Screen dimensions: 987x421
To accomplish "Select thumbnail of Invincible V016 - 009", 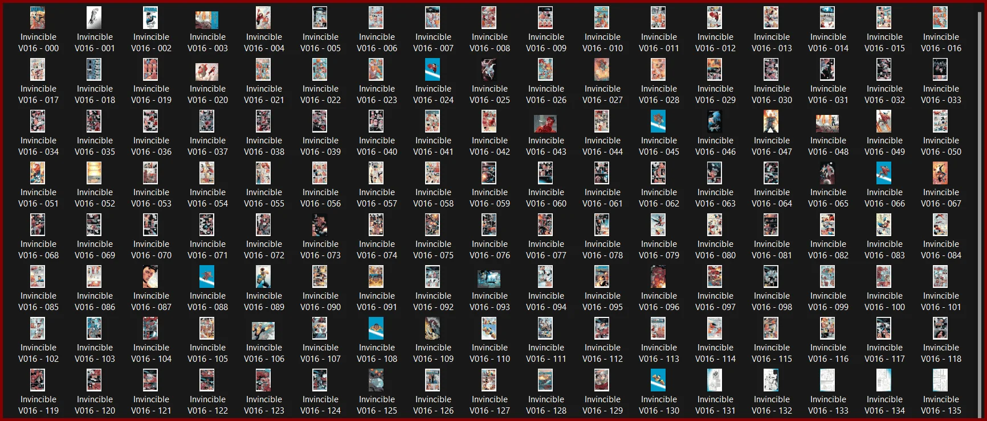I will click(x=545, y=18).
